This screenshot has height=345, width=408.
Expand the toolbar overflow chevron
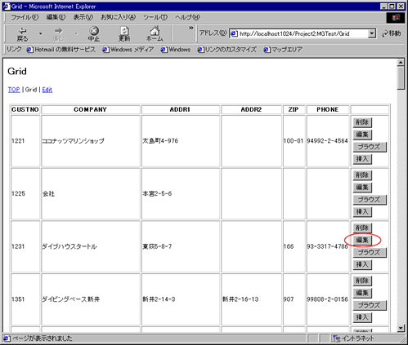tap(191, 28)
